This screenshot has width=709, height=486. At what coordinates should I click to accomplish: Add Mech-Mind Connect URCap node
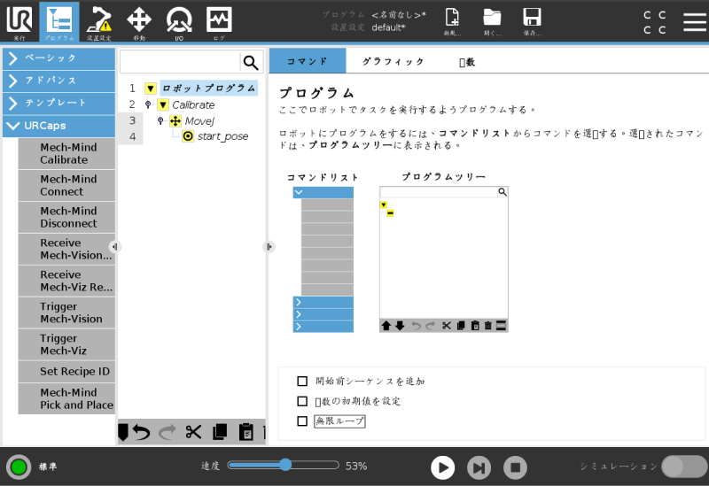(x=67, y=185)
